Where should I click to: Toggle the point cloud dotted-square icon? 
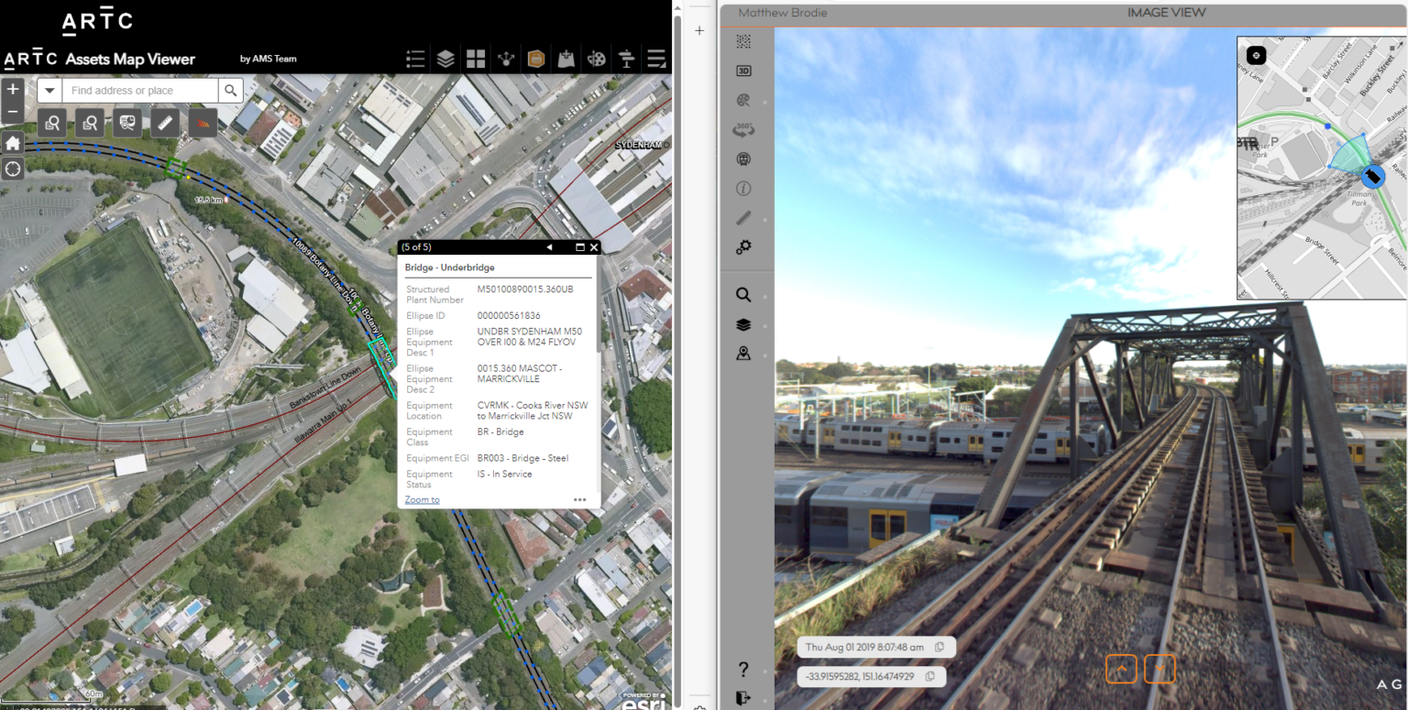[x=743, y=41]
